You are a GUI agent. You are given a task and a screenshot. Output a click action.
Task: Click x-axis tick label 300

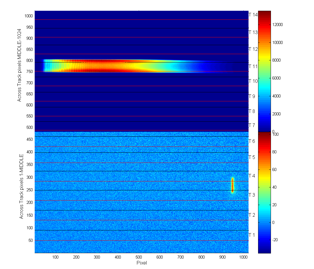coord(97,257)
